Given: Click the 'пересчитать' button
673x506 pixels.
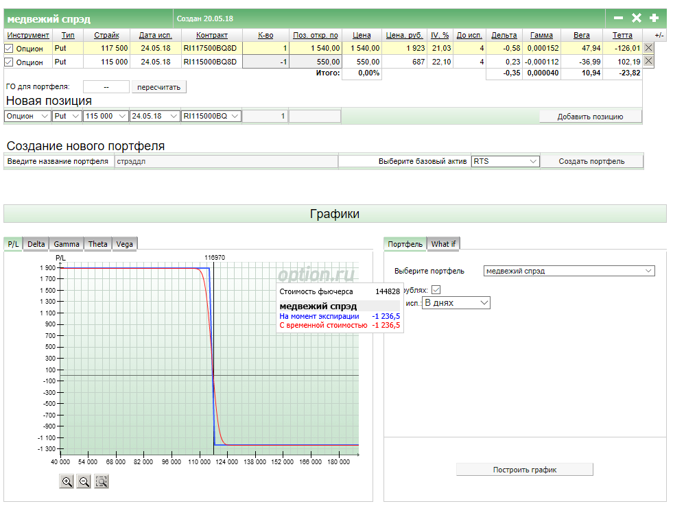Looking at the screenshot, I should [158, 87].
